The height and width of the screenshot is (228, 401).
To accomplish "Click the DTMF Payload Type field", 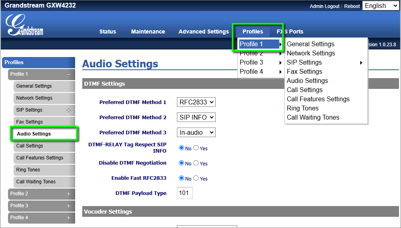I will pos(185,193).
